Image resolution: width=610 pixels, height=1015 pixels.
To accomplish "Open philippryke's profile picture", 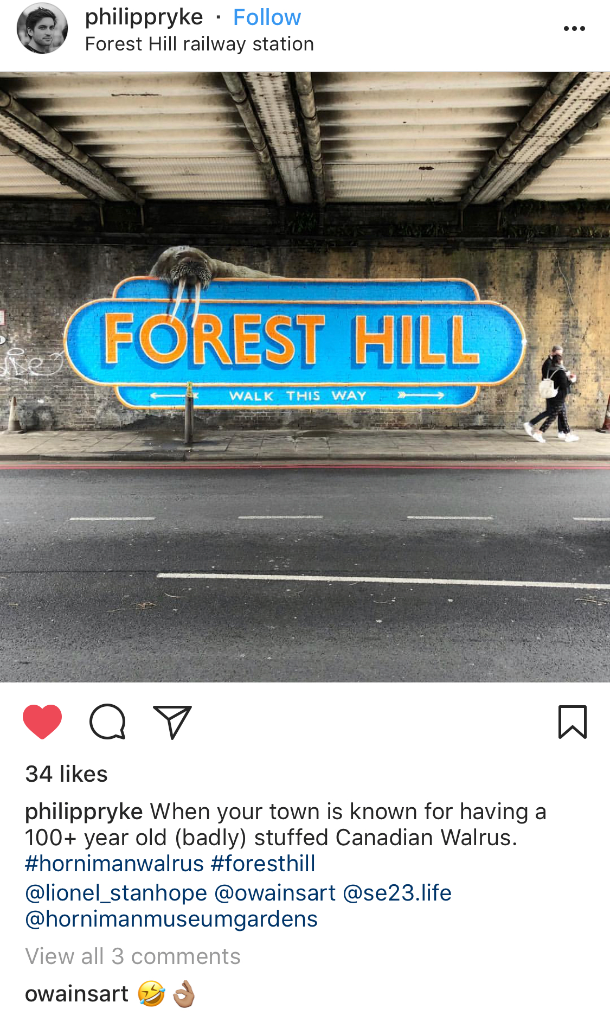I will [x=42, y=28].
